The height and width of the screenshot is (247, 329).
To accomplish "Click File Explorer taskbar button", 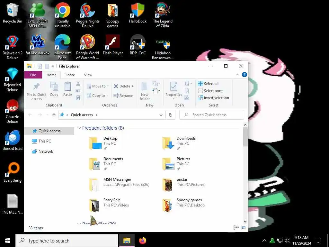I will (127, 241).
